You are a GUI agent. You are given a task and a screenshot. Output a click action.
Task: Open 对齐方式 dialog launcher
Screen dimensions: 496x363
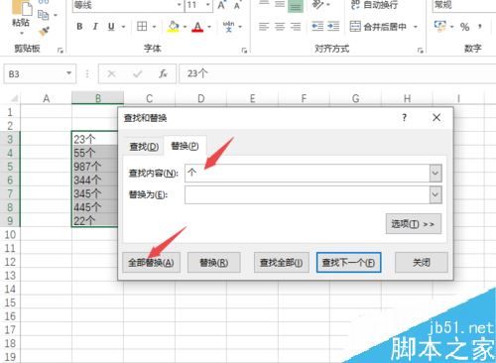pos(421,51)
